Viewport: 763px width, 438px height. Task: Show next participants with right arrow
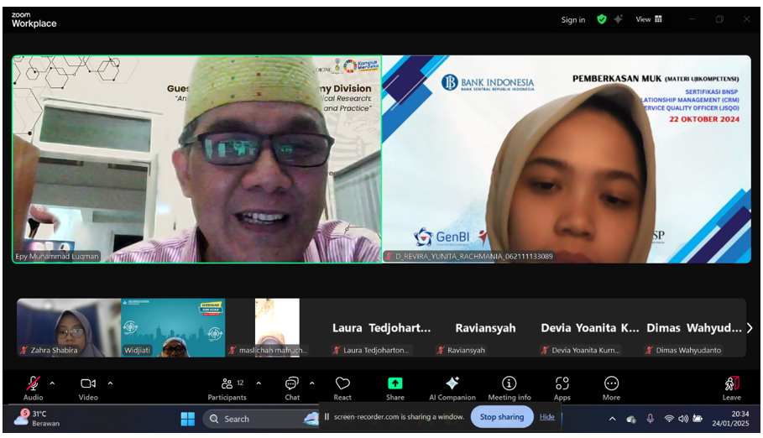pyautogui.click(x=750, y=328)
